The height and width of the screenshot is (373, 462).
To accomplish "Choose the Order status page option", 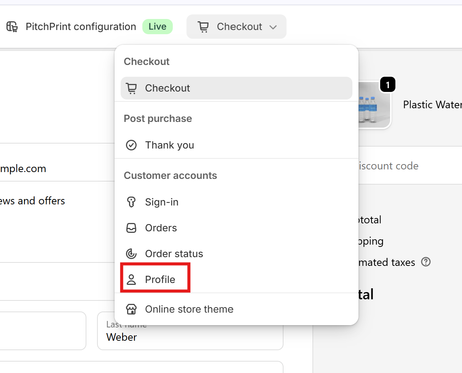I will tap(236, 254).
